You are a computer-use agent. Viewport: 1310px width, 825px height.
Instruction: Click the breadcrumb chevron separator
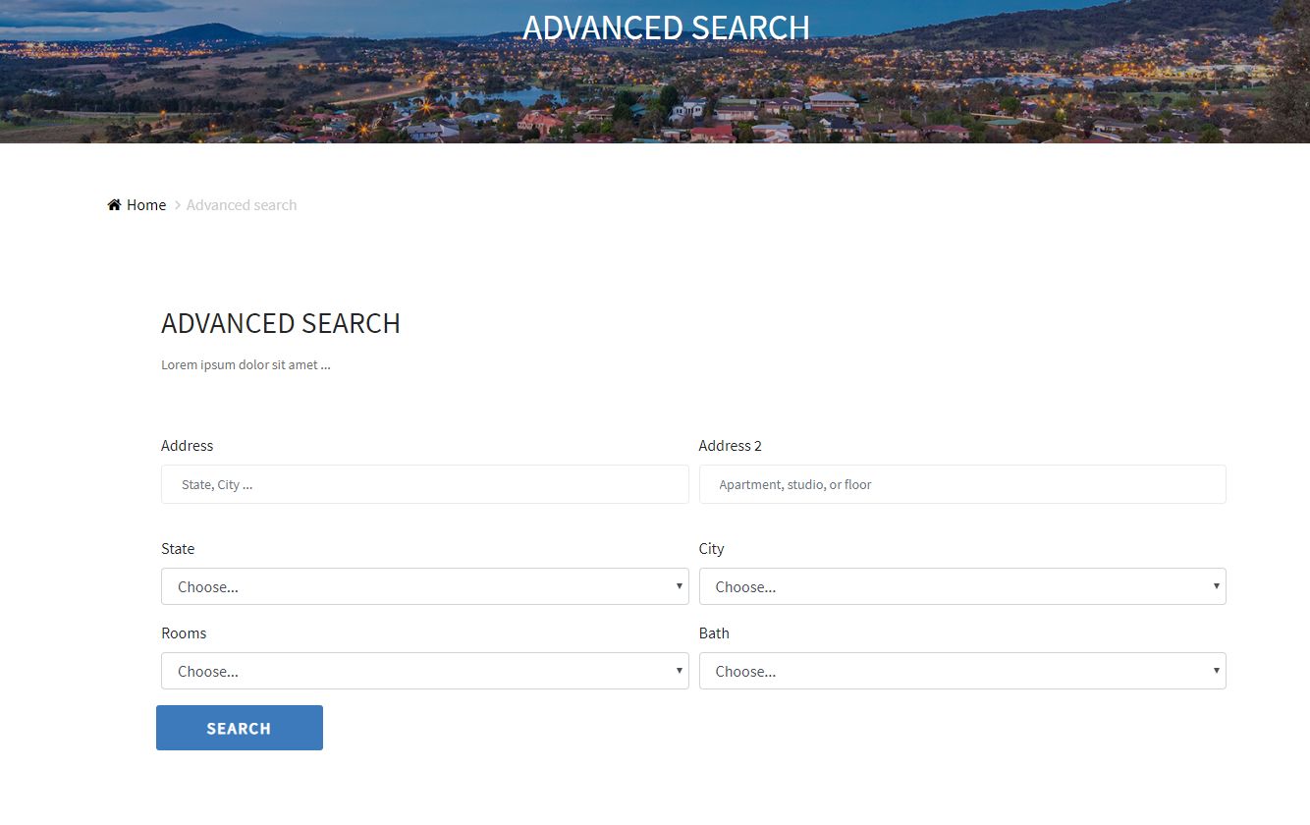tap(178, 205)
